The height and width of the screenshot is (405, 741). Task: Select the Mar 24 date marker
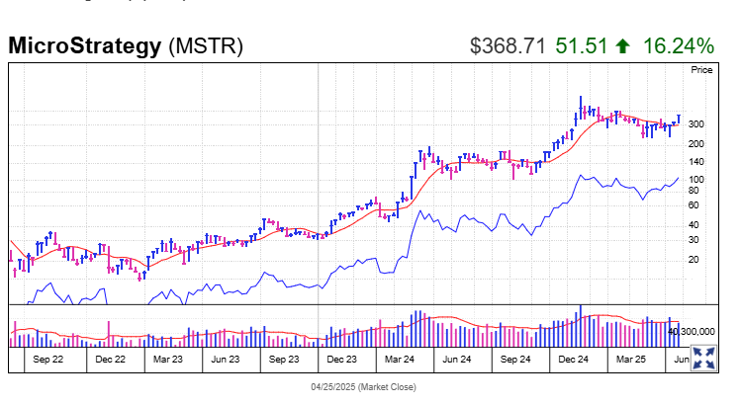point(399,362)
